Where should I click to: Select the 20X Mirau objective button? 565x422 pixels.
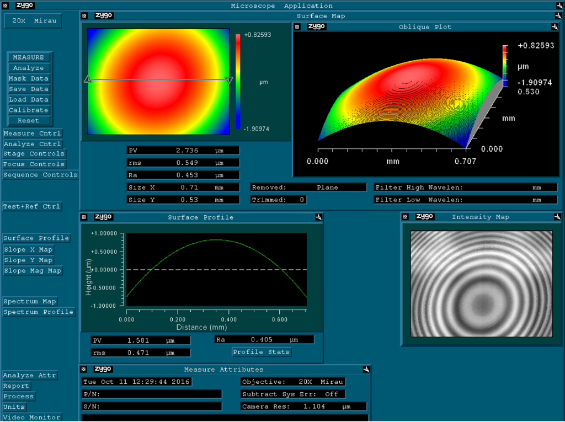tap(33, 20)
